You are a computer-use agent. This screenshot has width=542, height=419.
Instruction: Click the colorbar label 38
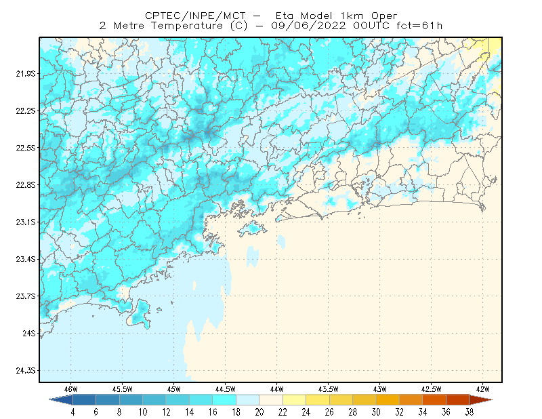point(470,412)
